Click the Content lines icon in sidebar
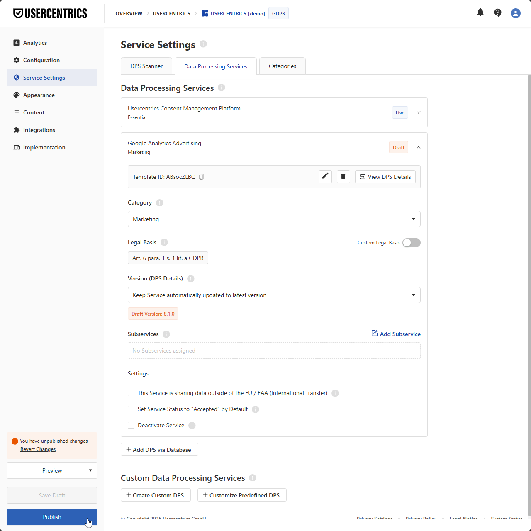 (17, 112)
